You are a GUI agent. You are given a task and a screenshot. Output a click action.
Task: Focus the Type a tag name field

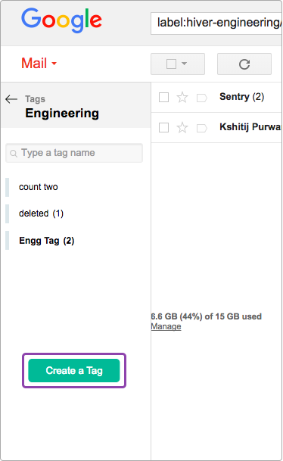(x=74, y=153)
